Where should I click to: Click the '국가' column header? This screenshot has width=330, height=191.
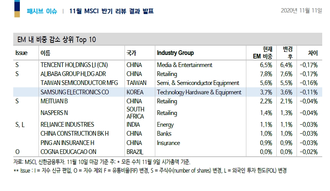pyautogui.click(x=131, y=53)
